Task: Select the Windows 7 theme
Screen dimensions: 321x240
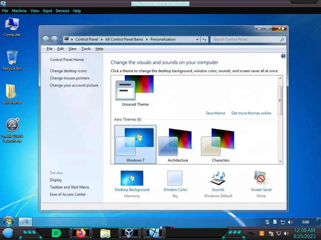Action: (x=135, y=144)
